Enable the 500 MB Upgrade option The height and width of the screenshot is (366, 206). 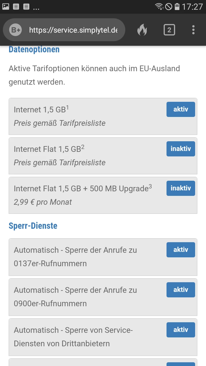click(x=181, y=188)
